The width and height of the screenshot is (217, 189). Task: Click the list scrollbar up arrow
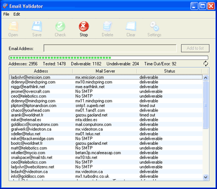click(206, 78)
